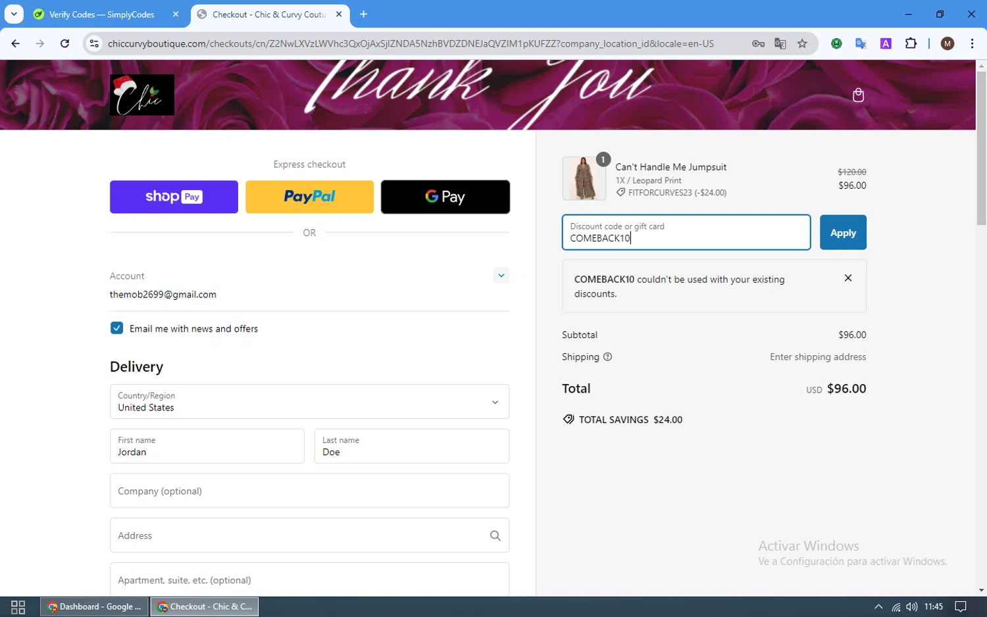
Task: Select the Checkout - Chic & Curvy tab
Action: tap(270, 14)
